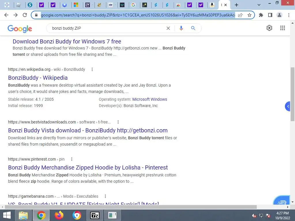Screen dimensions: 295x221
Task: Open a new browser tab
Action: (237, 5)
